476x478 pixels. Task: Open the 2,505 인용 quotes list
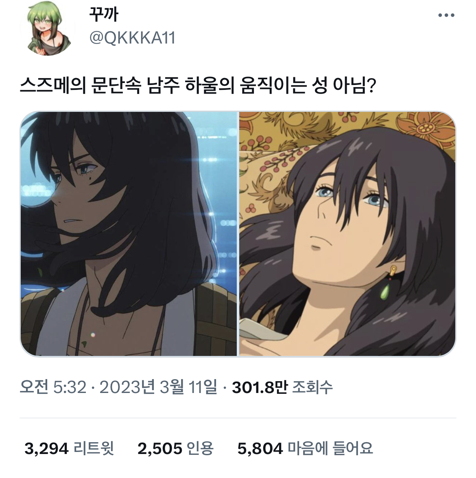[x=175, y=448]
